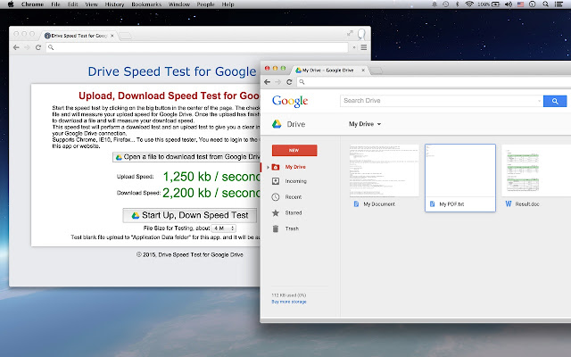Select the My PDF.txt file thumbnail
The image size is (571, 357).
[460, 178]
